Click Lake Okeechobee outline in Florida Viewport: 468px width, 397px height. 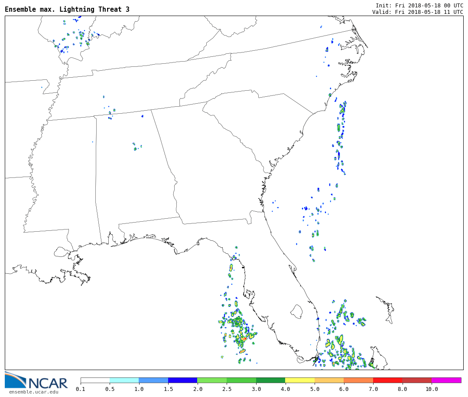(x=296, y=311)
